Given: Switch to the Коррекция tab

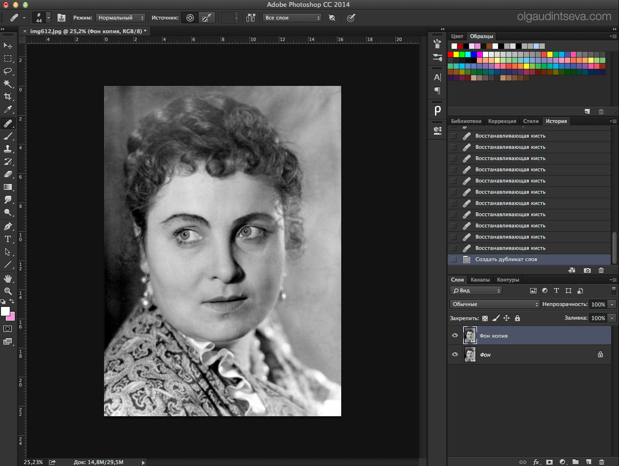Looking at the screenshot, I should [x=502, y=121].
